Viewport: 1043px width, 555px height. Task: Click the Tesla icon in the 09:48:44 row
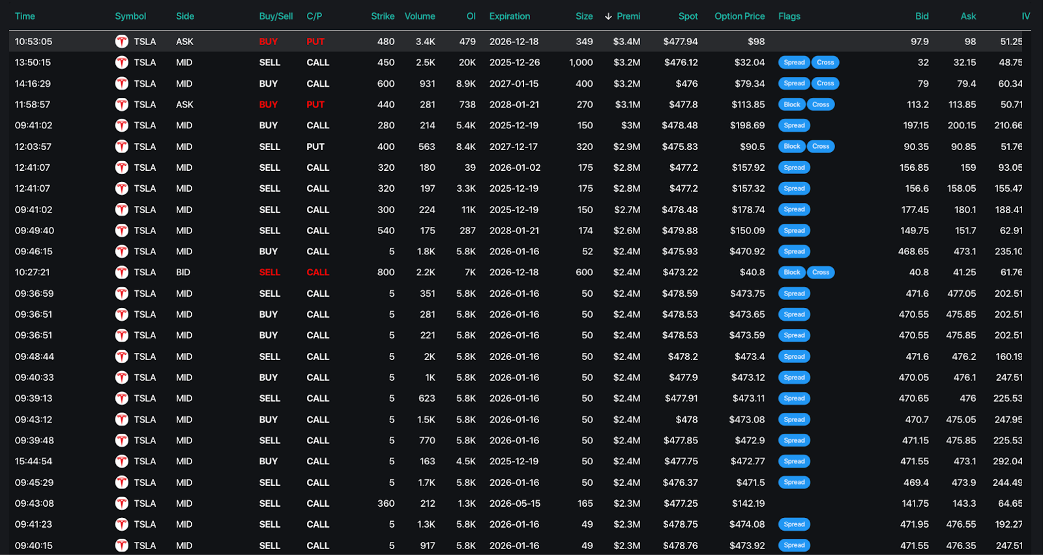pos(122,357)
